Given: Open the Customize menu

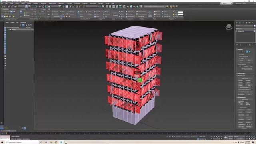Looking at the screenshot, I should click(x=77, y=4).
